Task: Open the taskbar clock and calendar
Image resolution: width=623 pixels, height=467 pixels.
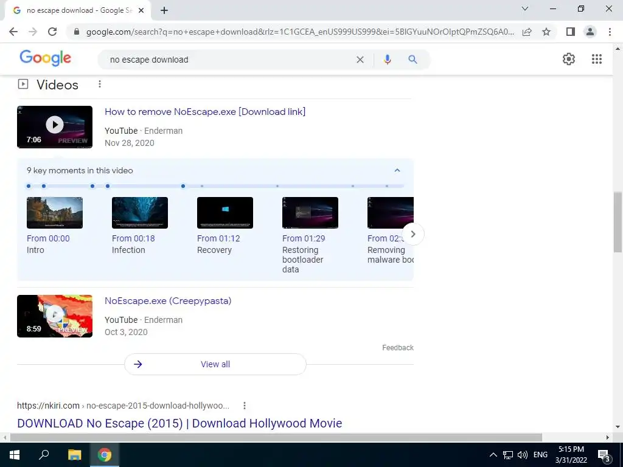Action: [x=571, y=455]
